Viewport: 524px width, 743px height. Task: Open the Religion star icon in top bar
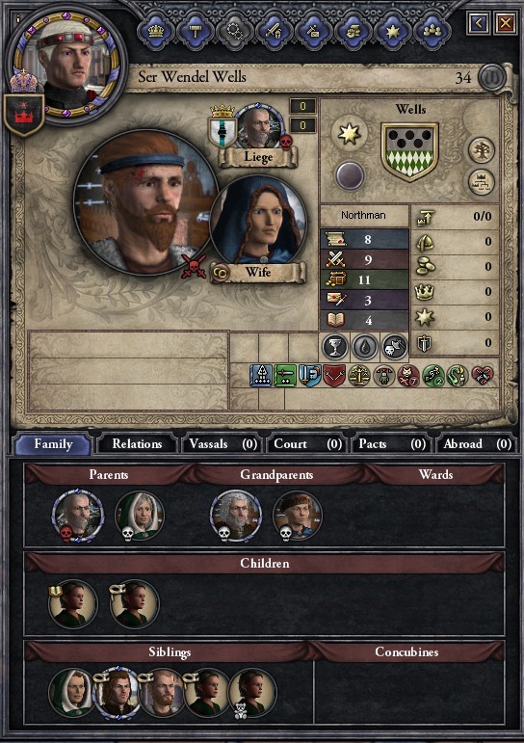click(392, 31)
